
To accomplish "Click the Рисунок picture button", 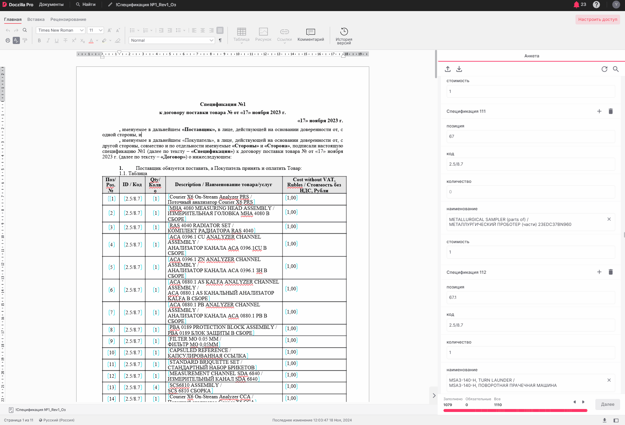I will tap(263, 35).
